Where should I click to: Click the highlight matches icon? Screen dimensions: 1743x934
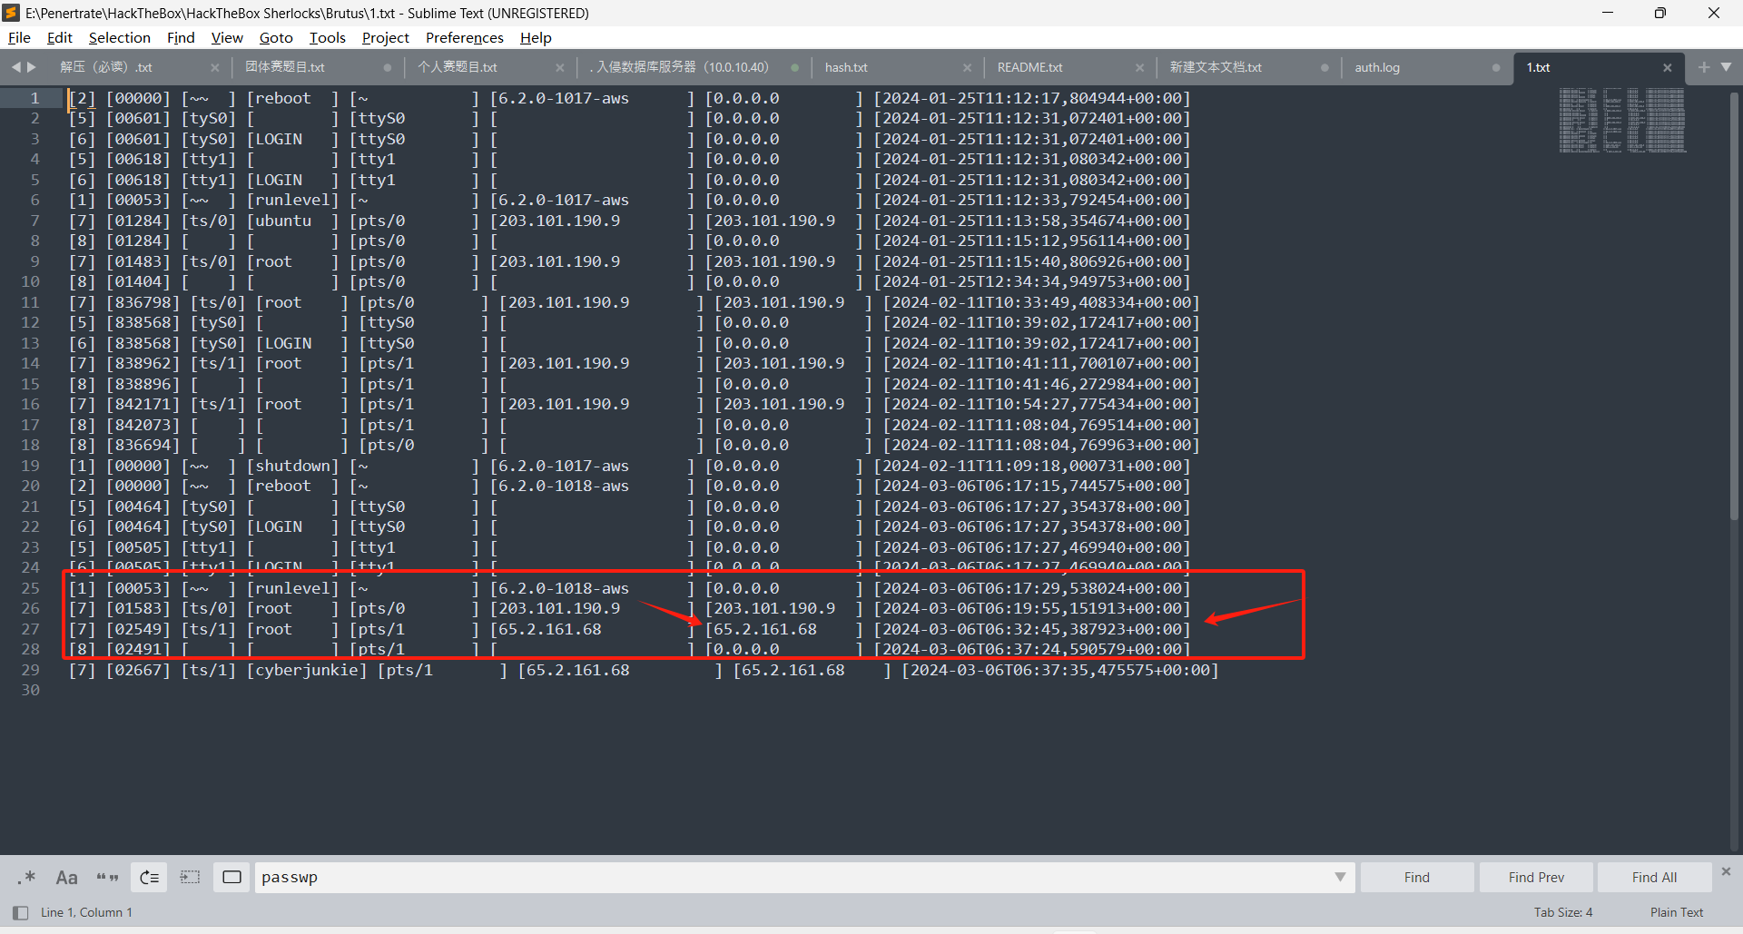coord(231,877)
